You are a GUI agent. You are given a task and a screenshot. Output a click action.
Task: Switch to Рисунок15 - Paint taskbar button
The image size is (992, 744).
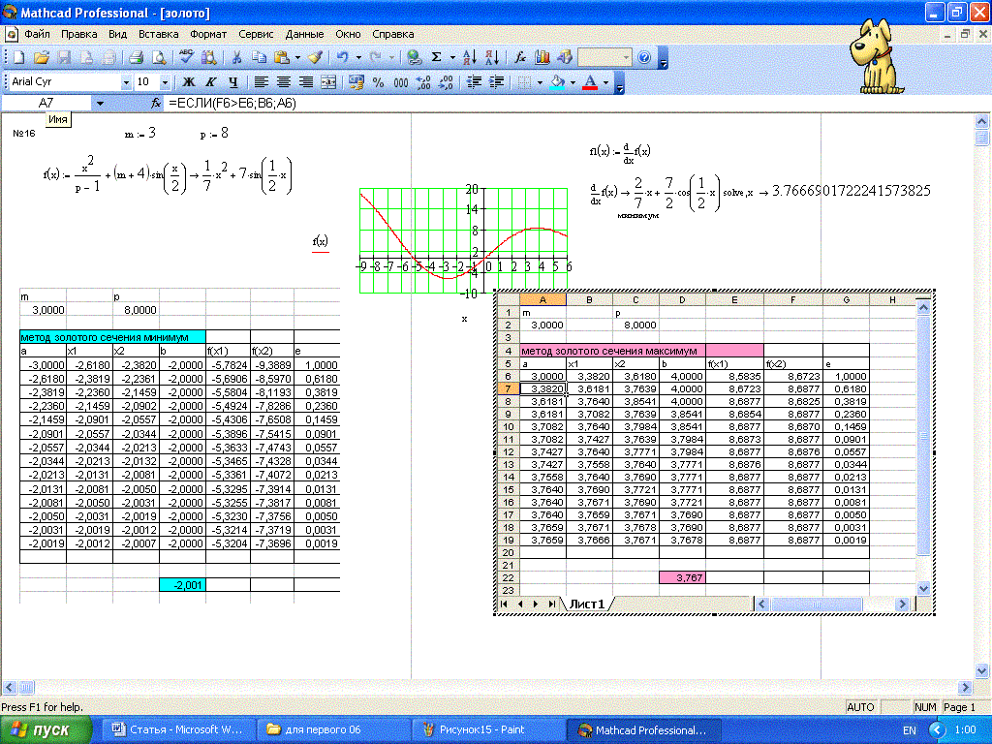coord(481,729)
